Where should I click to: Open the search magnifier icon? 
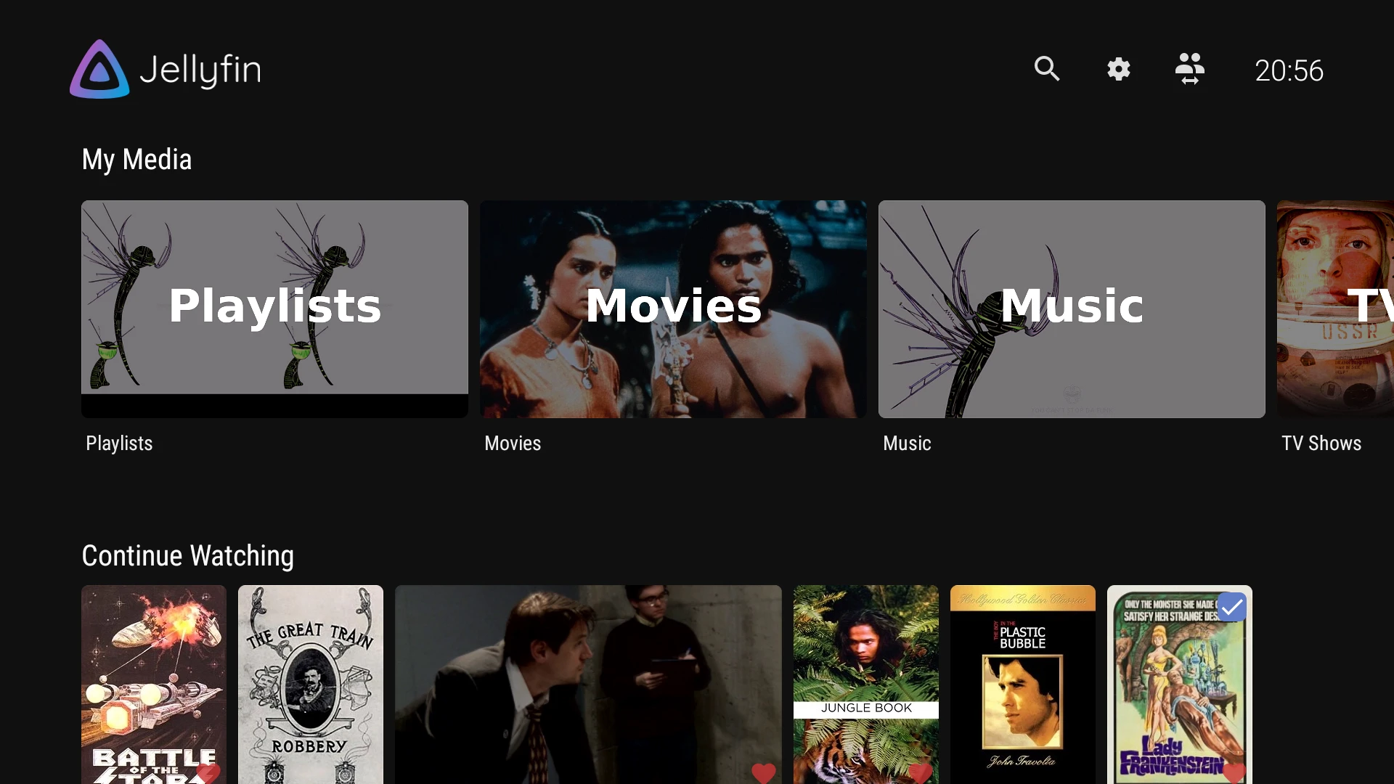point(1046,69)
